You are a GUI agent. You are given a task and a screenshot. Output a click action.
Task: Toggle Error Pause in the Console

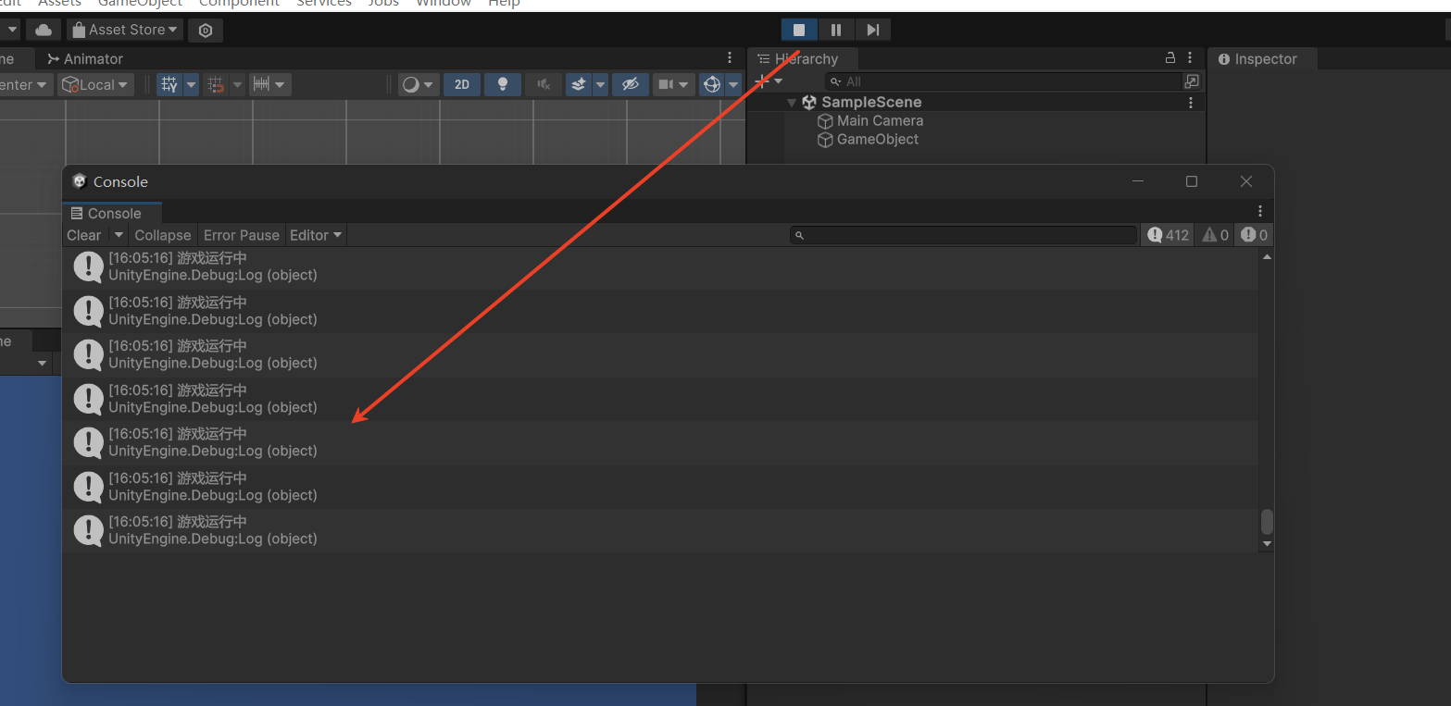click(242, 235)
